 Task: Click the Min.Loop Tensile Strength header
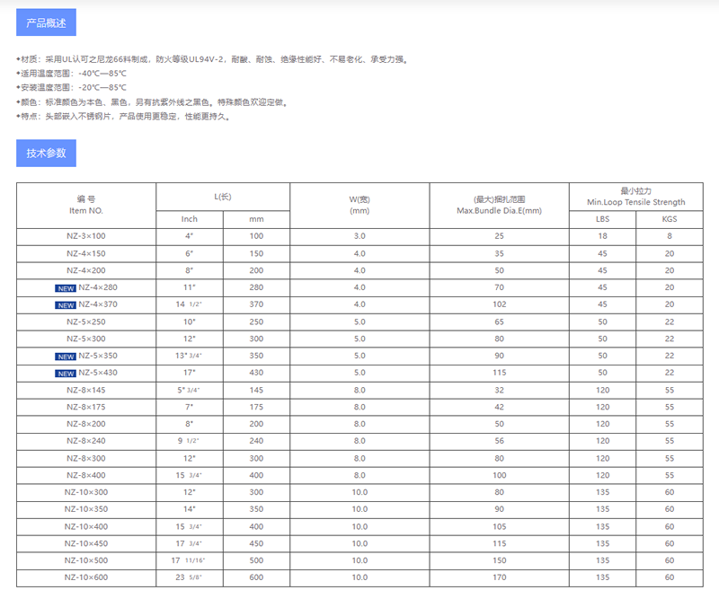click(x=635, y=196)
